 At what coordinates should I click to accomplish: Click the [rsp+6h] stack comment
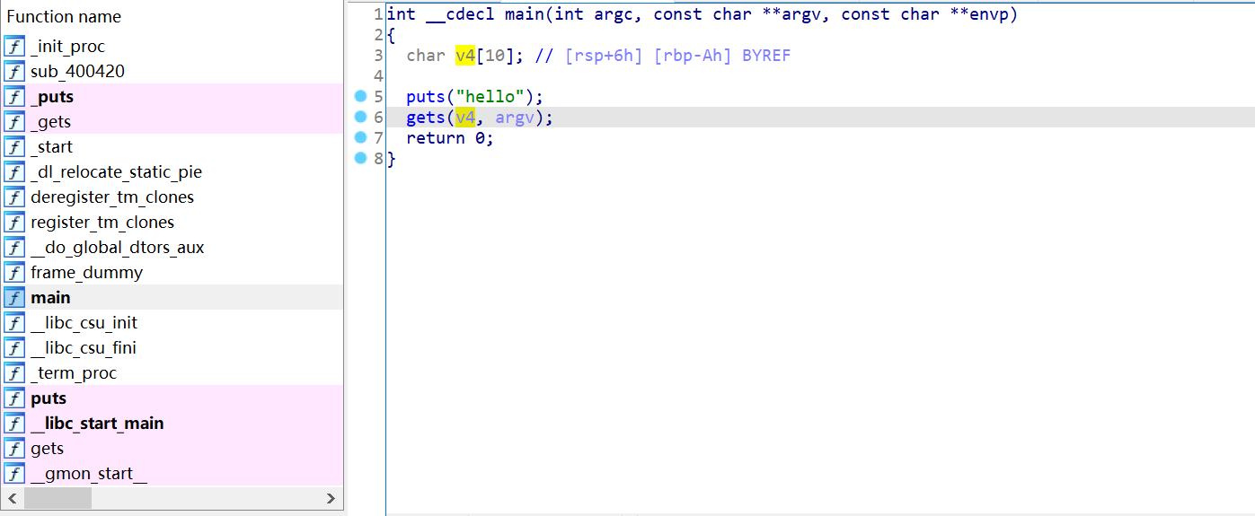coord(605,56)
